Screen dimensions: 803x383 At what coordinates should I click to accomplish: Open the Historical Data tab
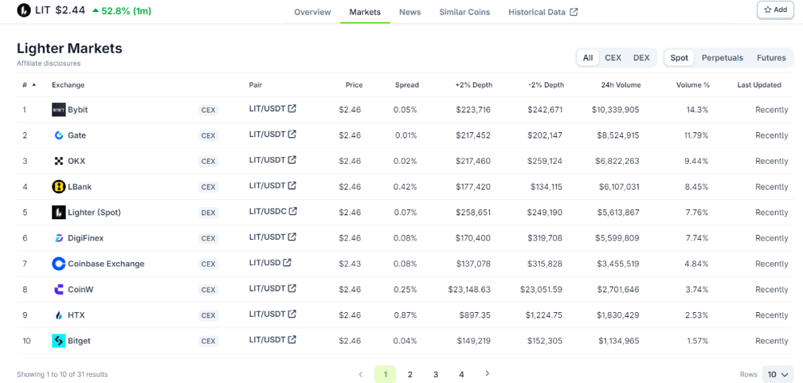pos(543,12)
